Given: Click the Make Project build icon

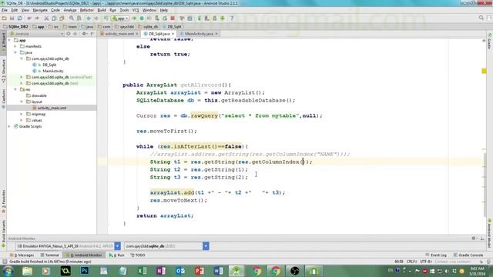Looking at the screenshot, I should tap(106, 18).
